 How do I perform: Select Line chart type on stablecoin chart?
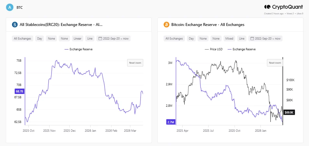pos(90,39)
